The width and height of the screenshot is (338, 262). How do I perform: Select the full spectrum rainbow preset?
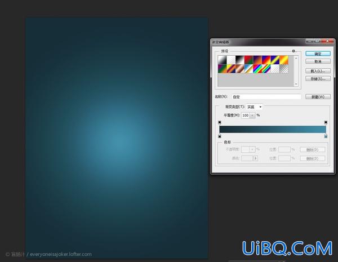[x=257, y=69]
